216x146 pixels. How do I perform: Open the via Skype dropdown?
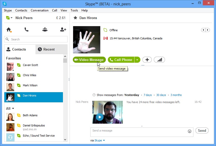pos(99,140)
